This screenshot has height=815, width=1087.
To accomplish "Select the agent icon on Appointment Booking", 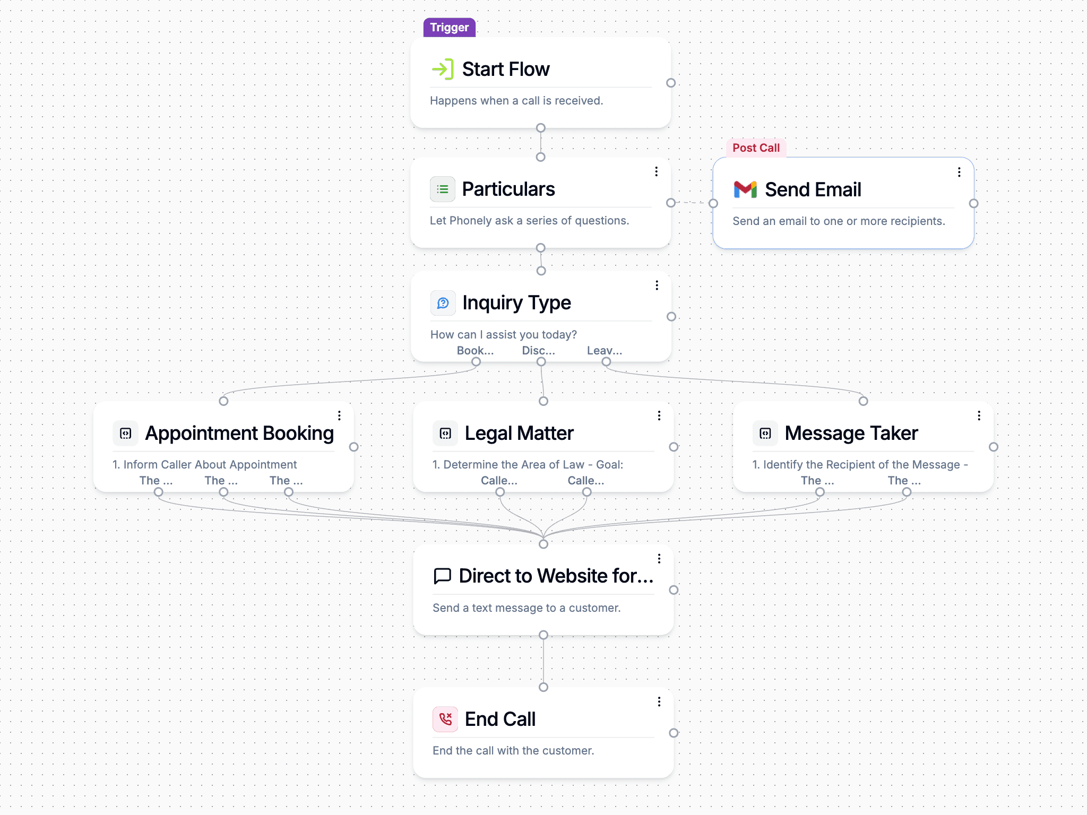I will coord(126,433).
